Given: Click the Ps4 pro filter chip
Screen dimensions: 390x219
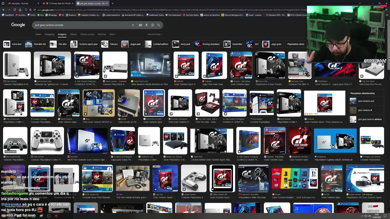Looking at the screenshot, I should click(110, 44).
